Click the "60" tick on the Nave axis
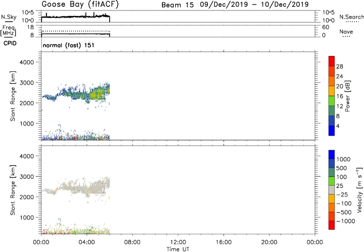This screenshot has width=364, height=252. tap(325, 27)
